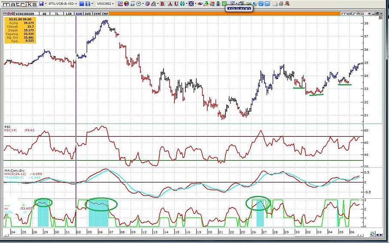
Task: Click the red A icon in toolbar
Action: coord(170,3)
